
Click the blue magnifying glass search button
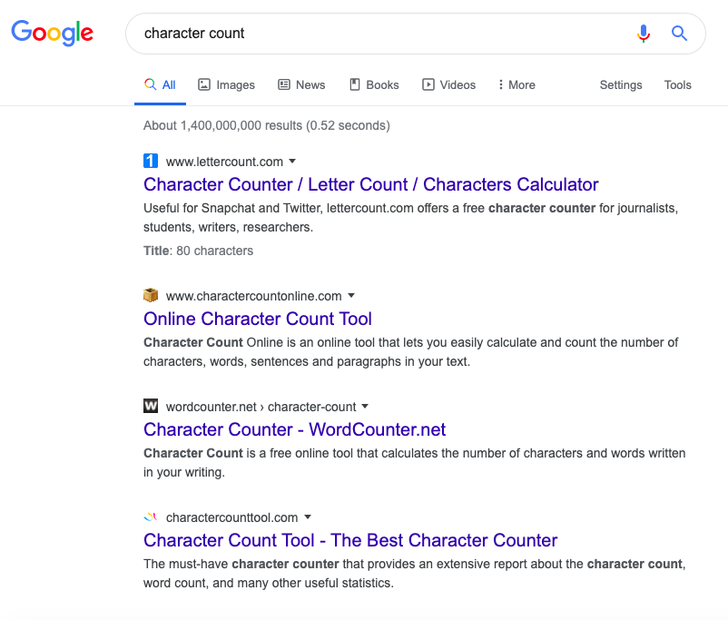(679, 34)
